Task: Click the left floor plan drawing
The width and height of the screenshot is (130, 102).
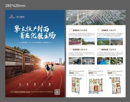Action: [x=76, y=85]
